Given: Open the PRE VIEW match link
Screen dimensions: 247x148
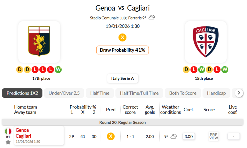Looking at the screenshot, I should (x=213, y=136).
